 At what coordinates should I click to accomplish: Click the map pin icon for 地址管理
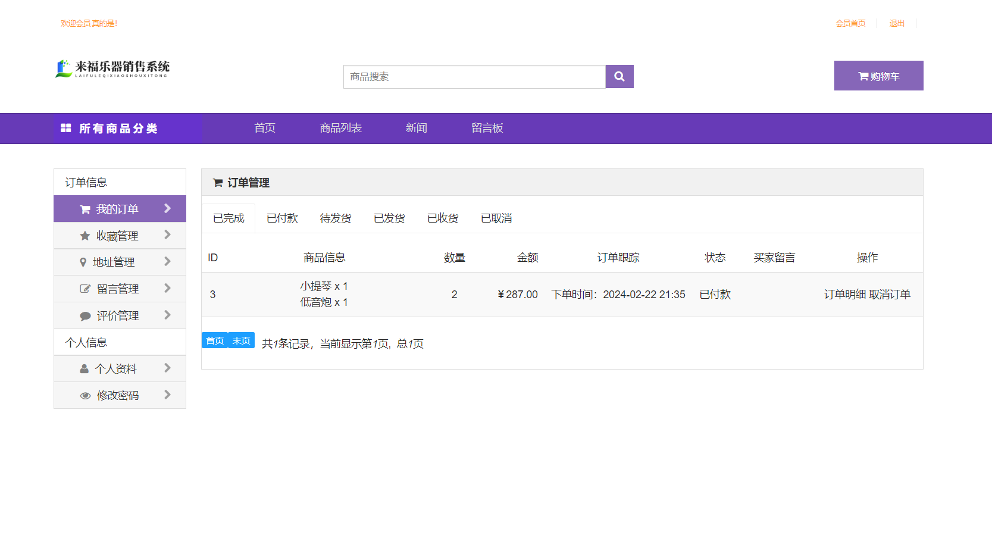(x=83, y=262)
